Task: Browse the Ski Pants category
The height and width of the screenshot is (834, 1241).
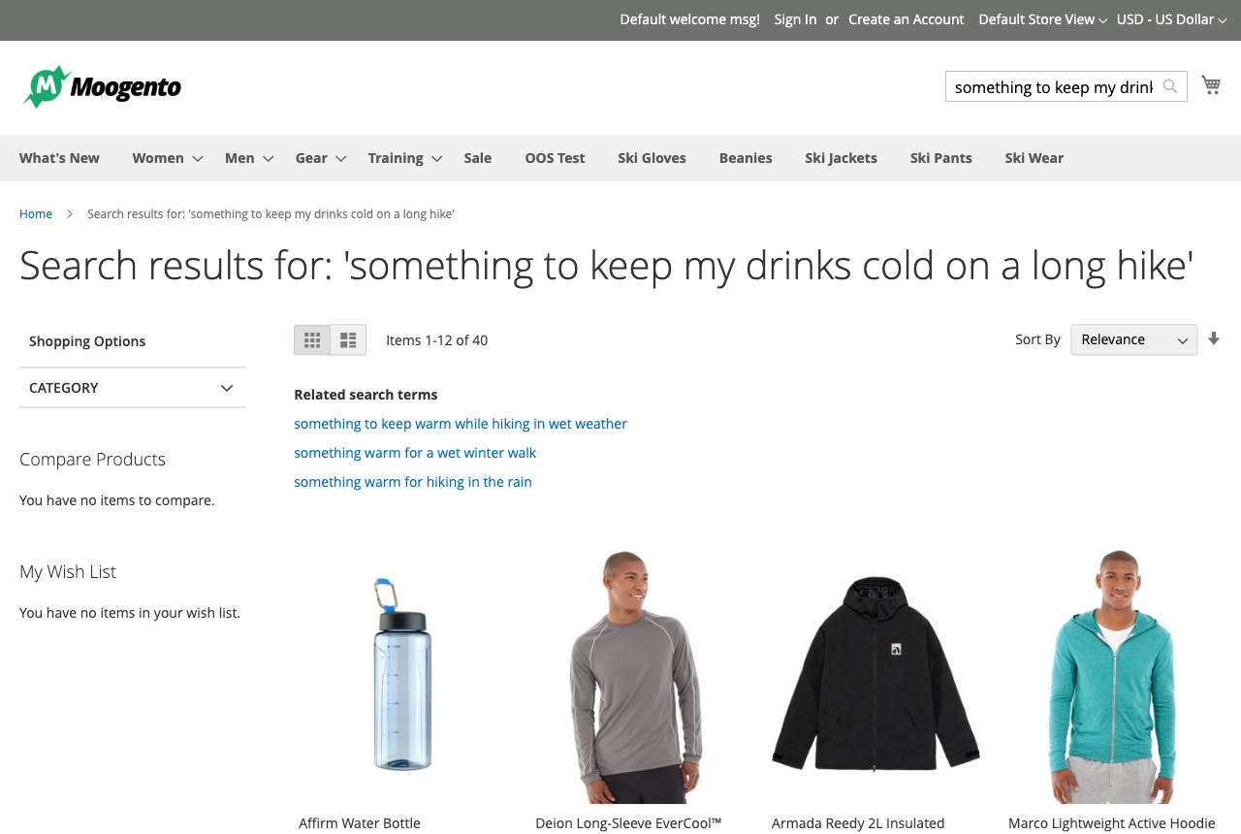Action: [940, 158]
